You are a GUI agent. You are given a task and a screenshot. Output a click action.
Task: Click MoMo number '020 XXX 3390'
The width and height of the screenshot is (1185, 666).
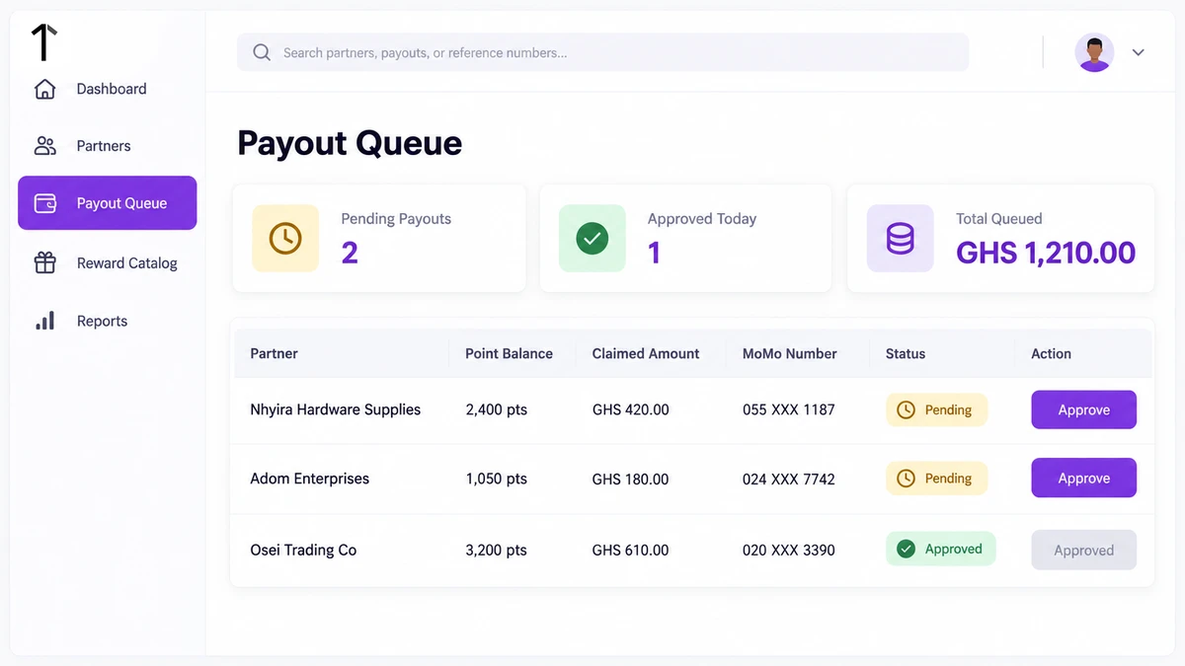click(789, 550)
